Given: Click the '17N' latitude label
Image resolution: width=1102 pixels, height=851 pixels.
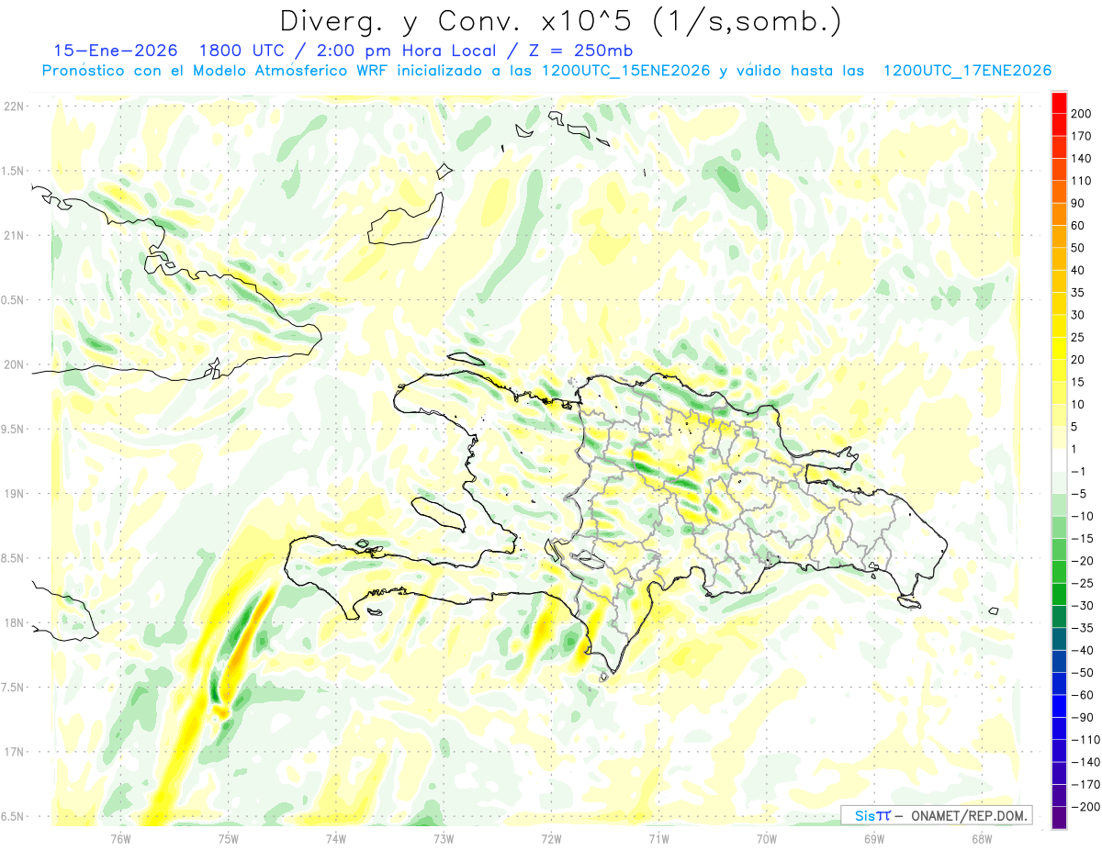Looking at the screenshot, I should 15,753.
